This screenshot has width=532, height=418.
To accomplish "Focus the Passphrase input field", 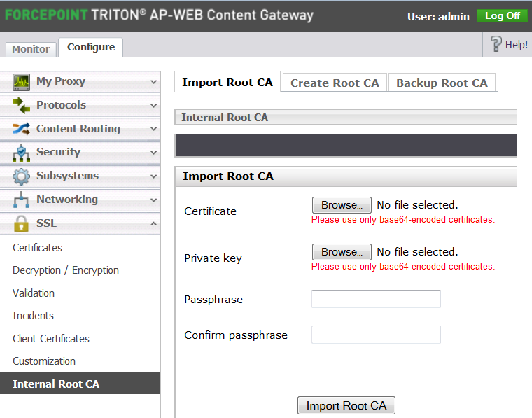I will [376, 299].
